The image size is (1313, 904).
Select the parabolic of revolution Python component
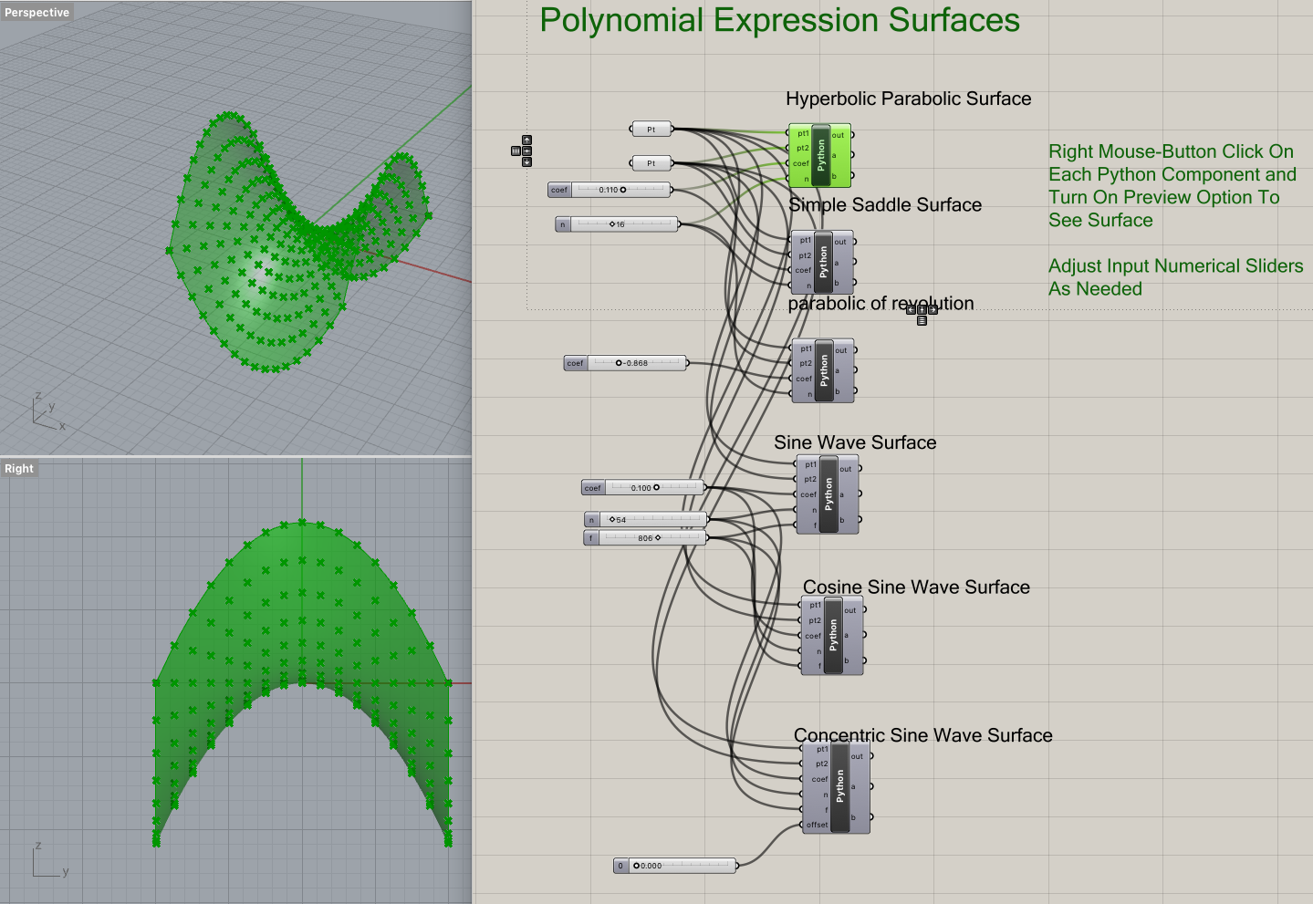824,370
